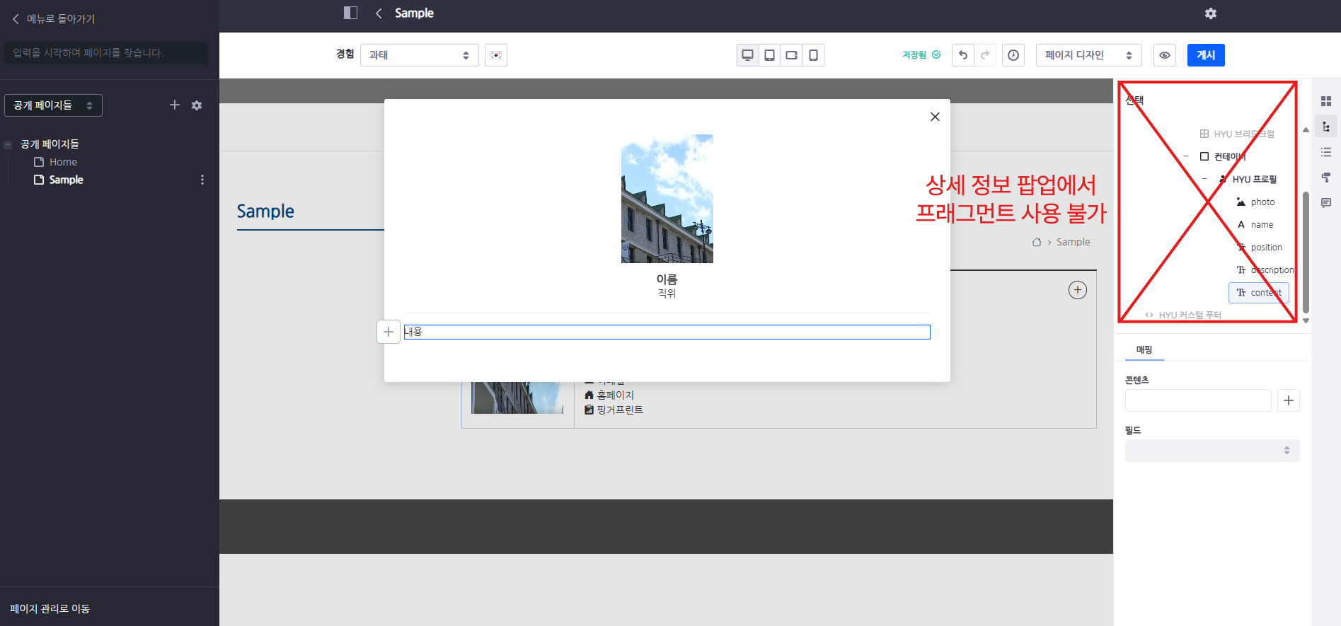This screenshot has width=1341, height=626.
Task: Open the edit history clock icon
Action: pyautogui.click(x=1013, y=55)
